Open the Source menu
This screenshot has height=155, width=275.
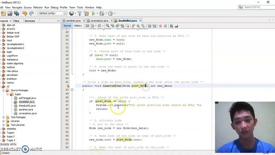(27, 7)
